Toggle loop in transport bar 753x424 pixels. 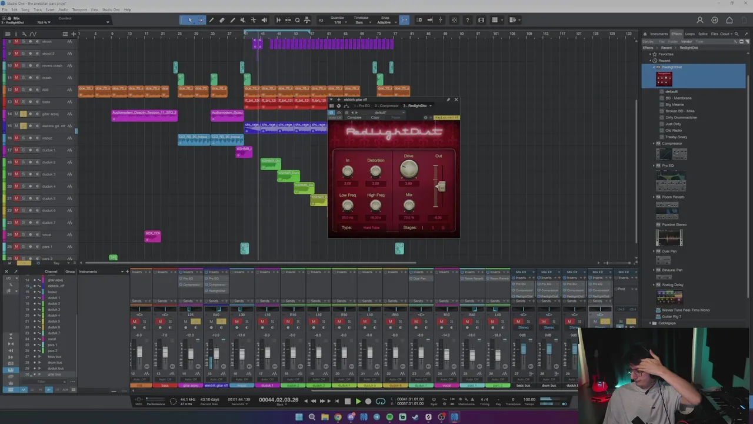coord(381,401)
